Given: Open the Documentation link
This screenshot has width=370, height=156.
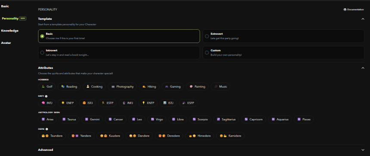Looking at the screenshot, I should (x=354, y=9).
